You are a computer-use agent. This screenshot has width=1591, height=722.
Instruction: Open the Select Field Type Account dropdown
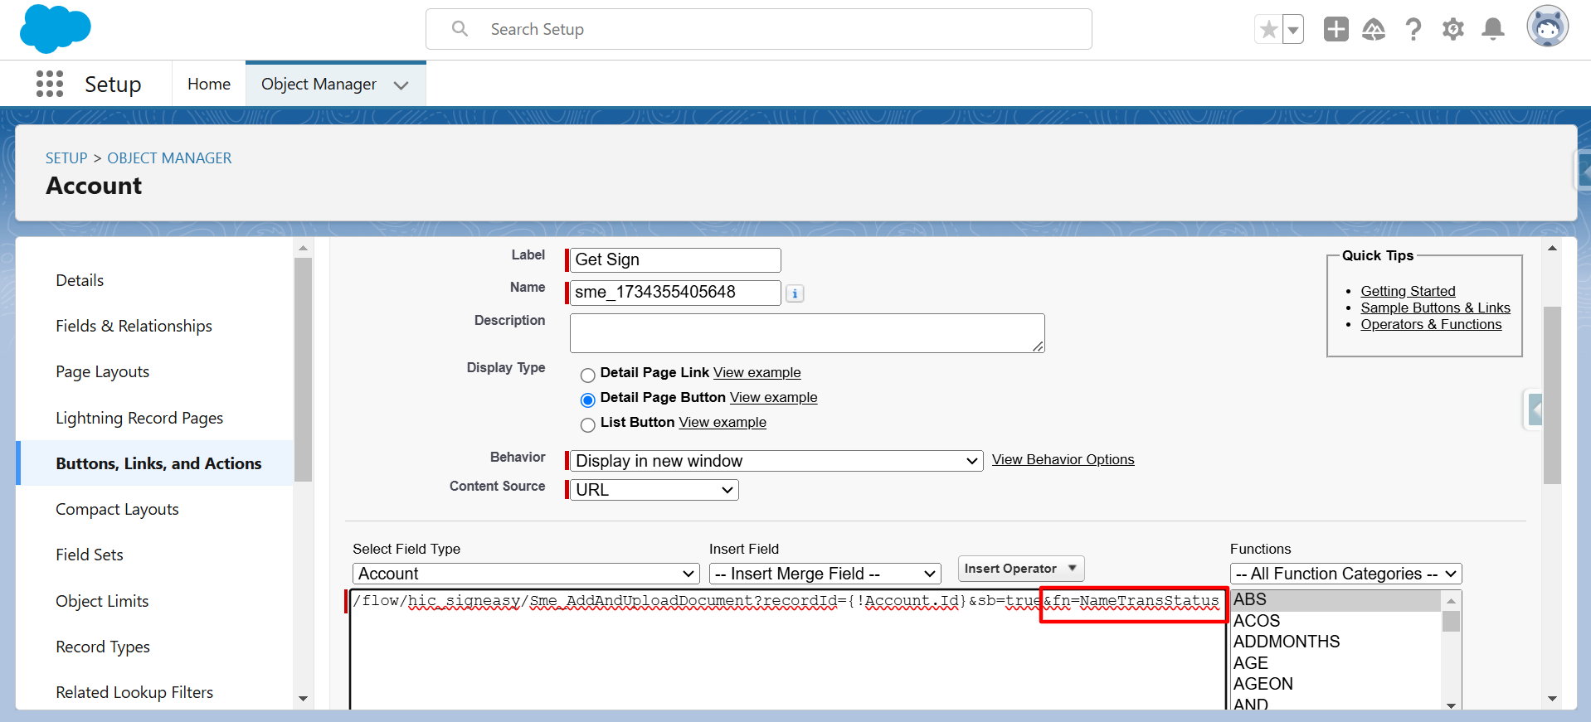526,574
